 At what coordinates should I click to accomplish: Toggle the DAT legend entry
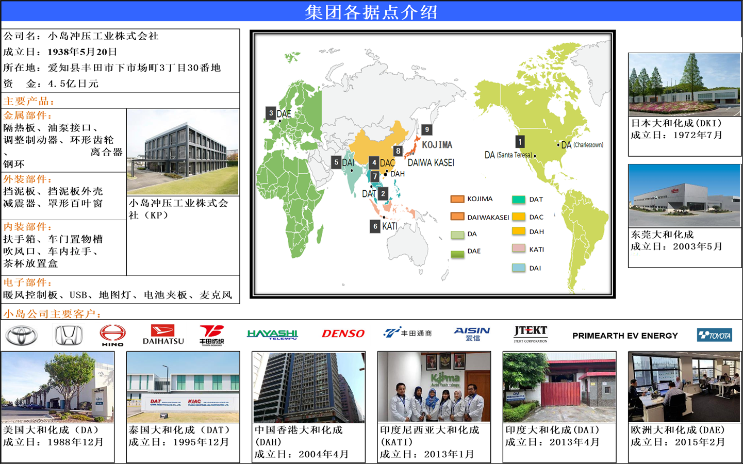(x=529, y=199)
